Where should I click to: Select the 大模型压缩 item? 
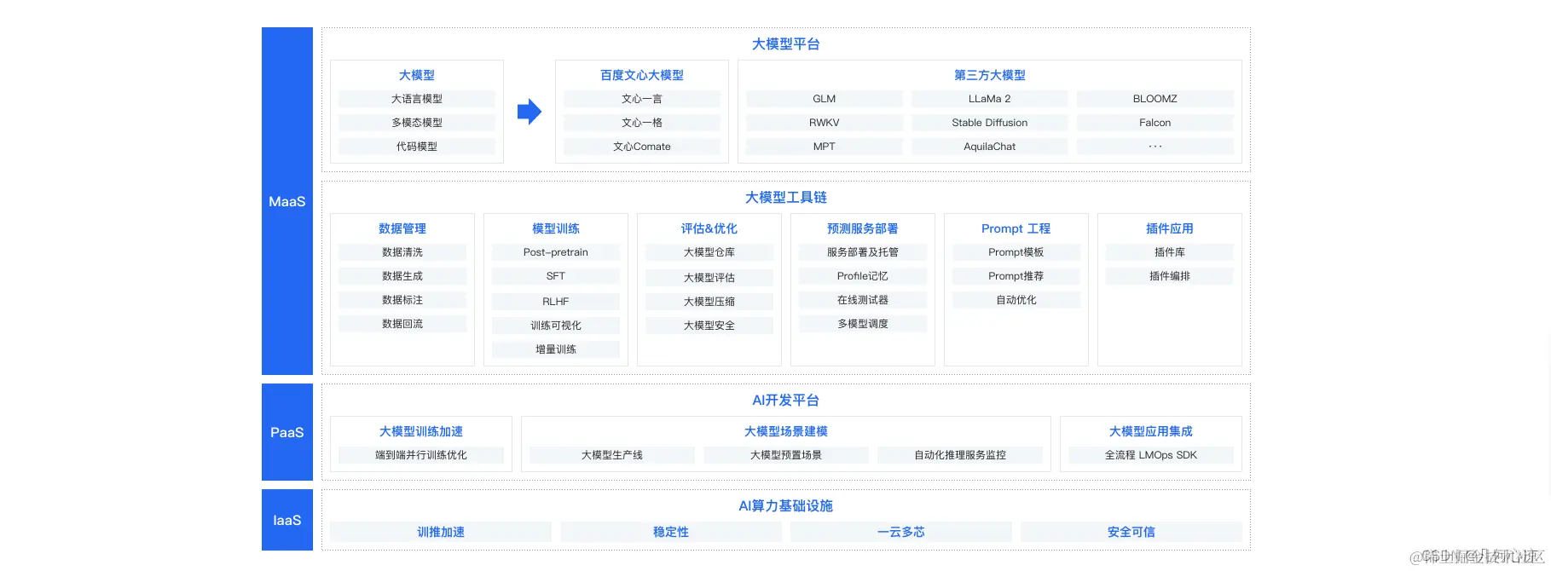click(x=709, y=302)
